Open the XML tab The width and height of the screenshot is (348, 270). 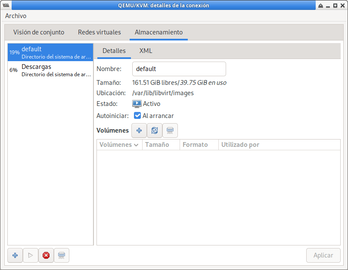pyautogui.click(x=146, y=51)
